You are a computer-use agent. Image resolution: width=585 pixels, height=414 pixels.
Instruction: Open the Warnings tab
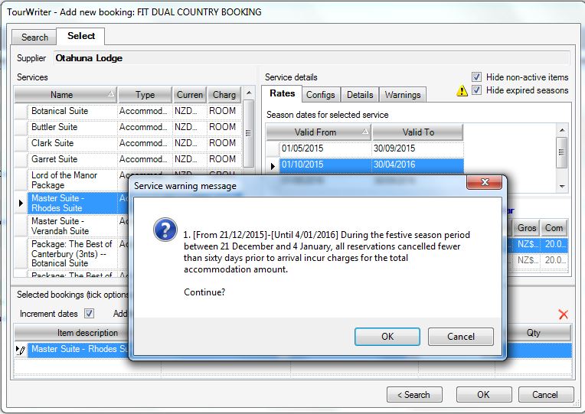402,95
